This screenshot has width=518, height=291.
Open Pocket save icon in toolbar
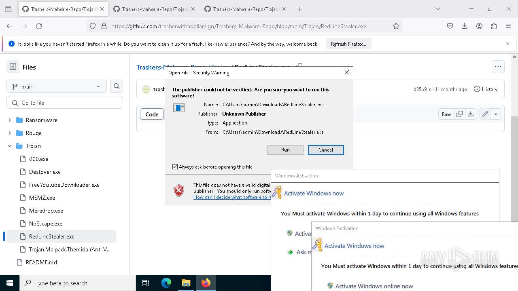450,26
